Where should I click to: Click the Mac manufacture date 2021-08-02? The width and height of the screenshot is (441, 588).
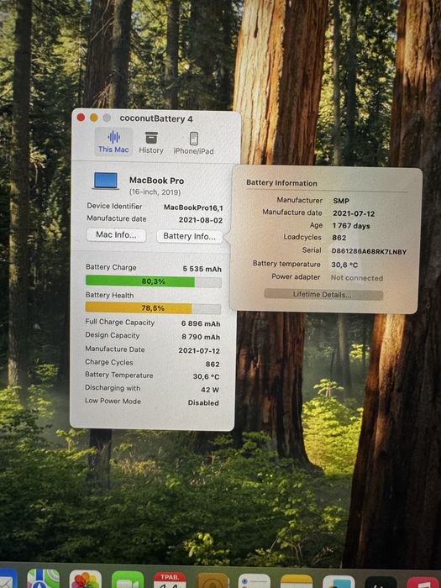click(201, 220)
